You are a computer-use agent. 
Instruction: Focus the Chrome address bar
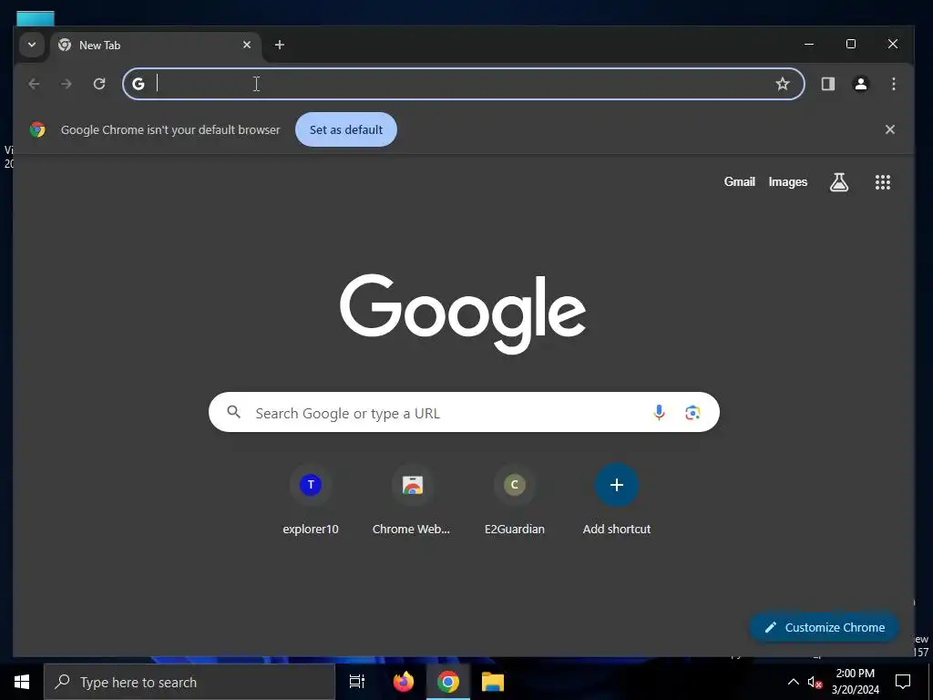[464, 84]
